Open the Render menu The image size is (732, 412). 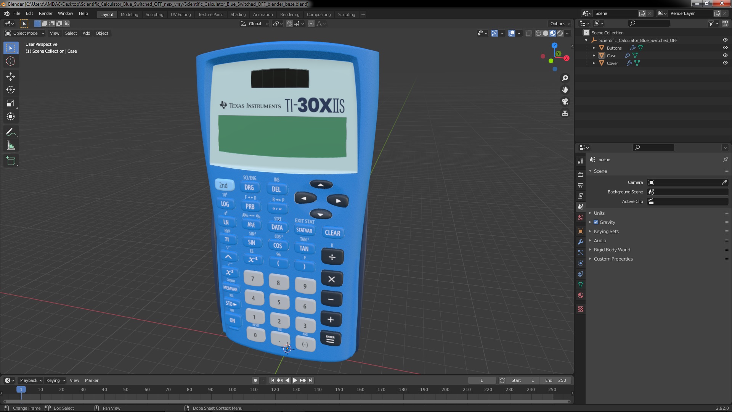pos(45,13)
